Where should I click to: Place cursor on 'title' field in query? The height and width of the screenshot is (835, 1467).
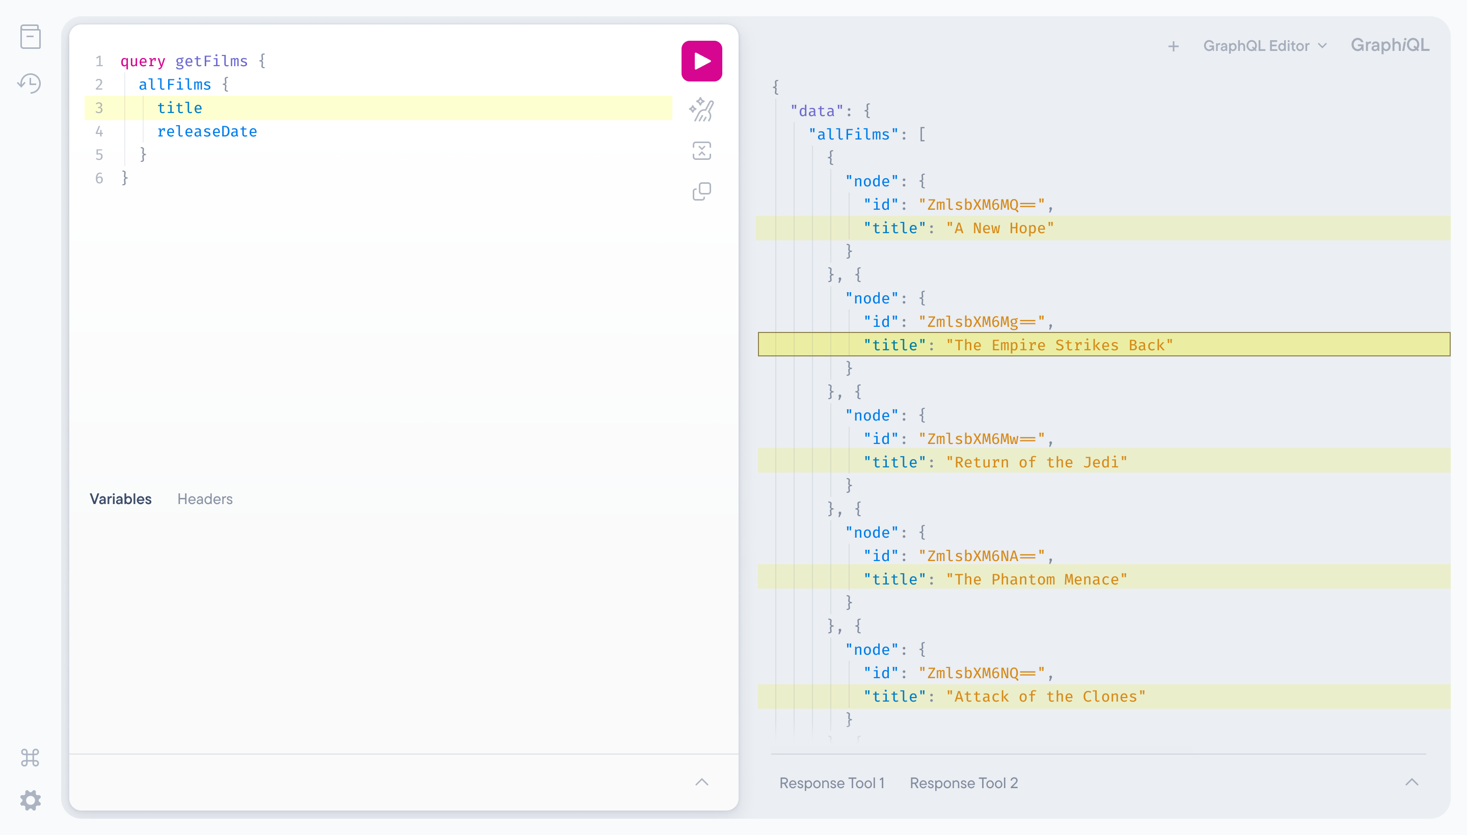tap(180, 108)
